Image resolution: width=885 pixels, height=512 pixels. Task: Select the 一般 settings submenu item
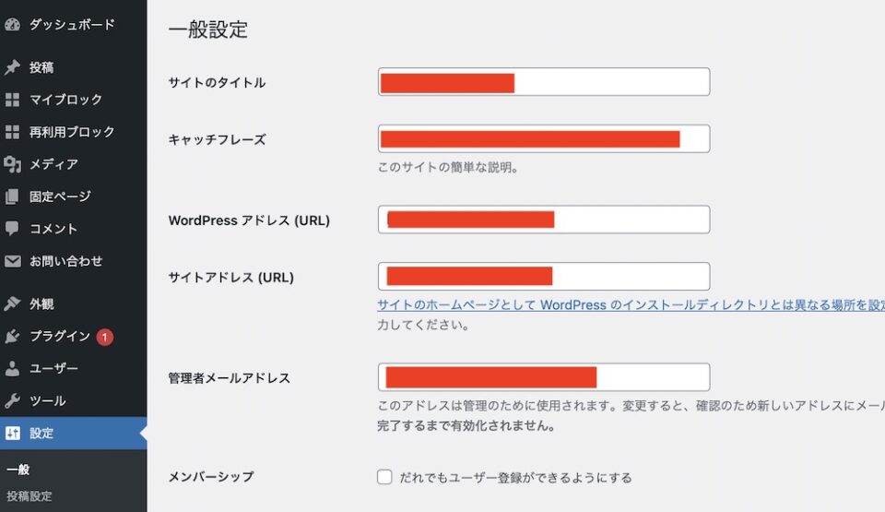click(x=18, y=470)
